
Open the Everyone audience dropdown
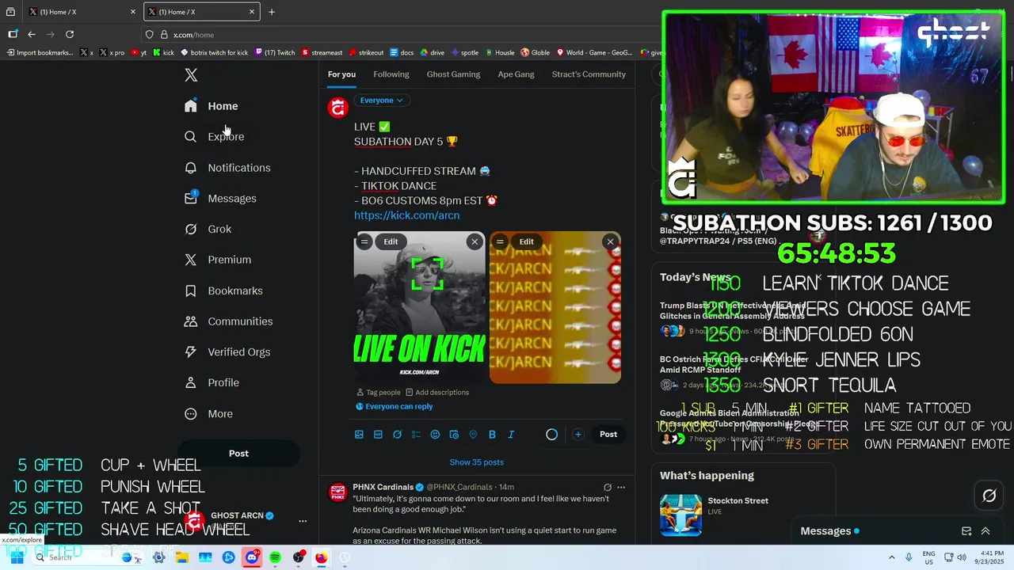point(382,101)
